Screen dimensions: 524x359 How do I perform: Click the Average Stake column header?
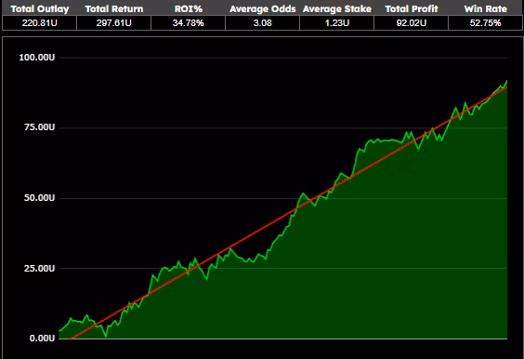[337, 8]
